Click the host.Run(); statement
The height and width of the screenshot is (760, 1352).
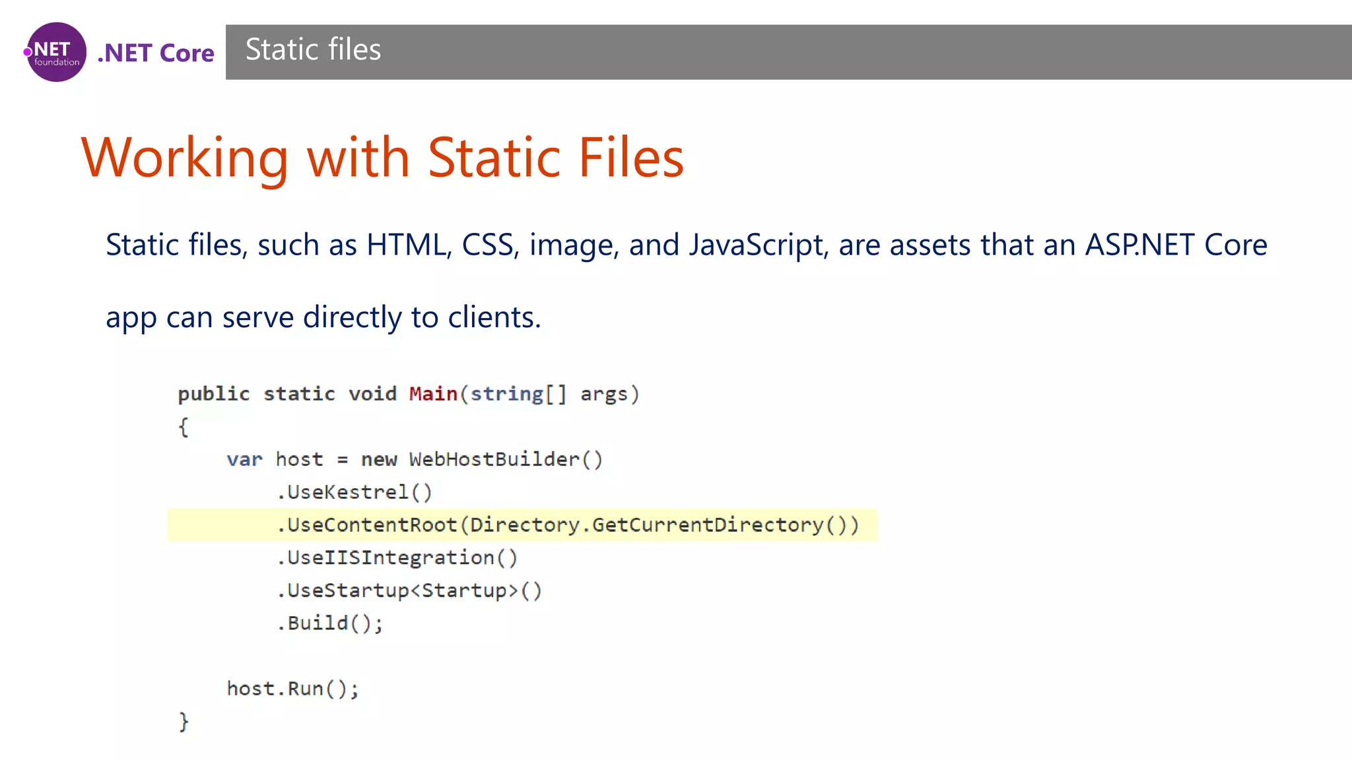click(x=292, y=689)
